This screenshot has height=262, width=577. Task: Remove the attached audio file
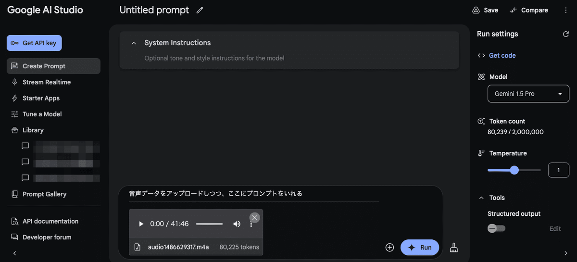(255, 218)
